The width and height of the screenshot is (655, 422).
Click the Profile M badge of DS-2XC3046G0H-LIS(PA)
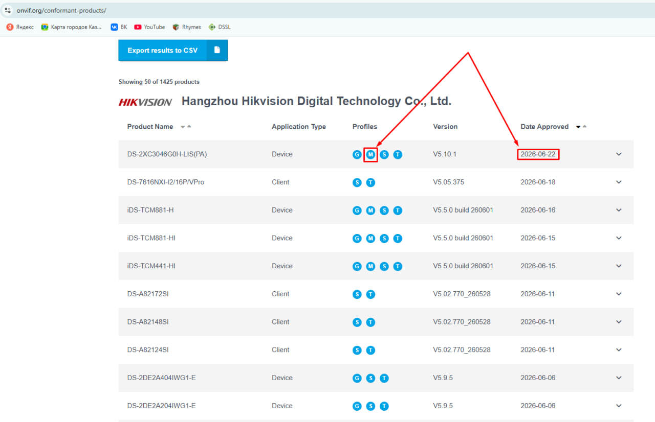pyautogui.click(x=370, y=154)
